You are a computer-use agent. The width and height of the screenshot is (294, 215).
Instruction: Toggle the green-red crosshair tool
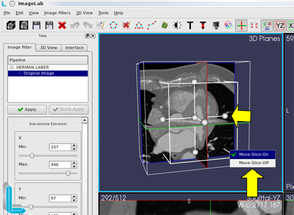(x=241, y=25)
